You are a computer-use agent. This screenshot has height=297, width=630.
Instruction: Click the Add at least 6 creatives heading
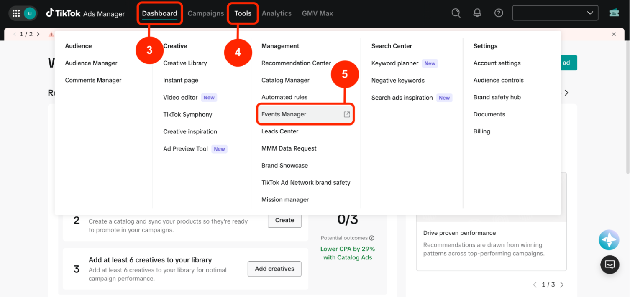pos(150,260)
